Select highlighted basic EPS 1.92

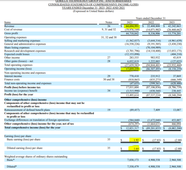pos(136,140)
